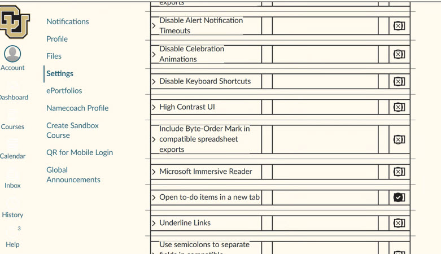Image resolution: width=441 pixels, height=254 pixels.
Task: Click the History badge number 3
Action: 19,229
